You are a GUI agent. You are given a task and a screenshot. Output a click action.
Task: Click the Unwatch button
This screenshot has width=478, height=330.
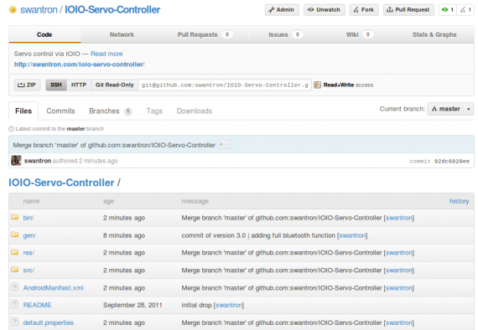tap(324, 10)
